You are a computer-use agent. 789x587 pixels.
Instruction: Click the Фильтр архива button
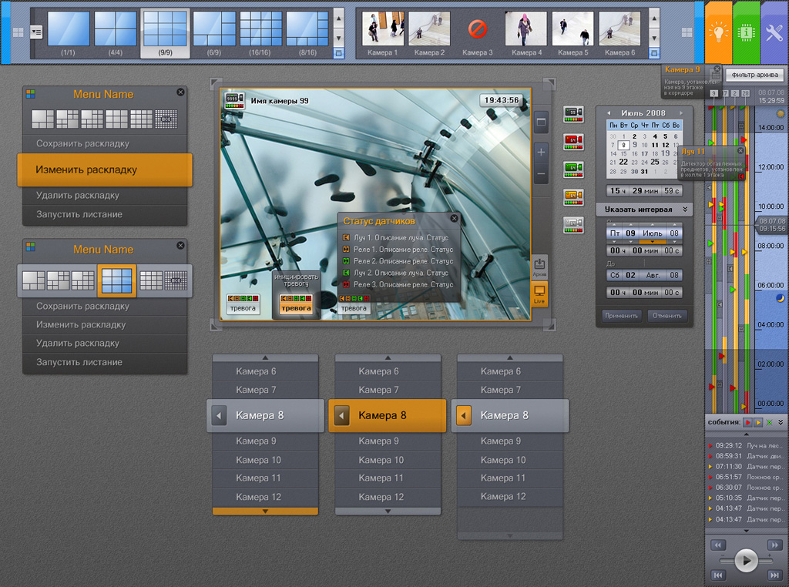(x=755, y=75)
